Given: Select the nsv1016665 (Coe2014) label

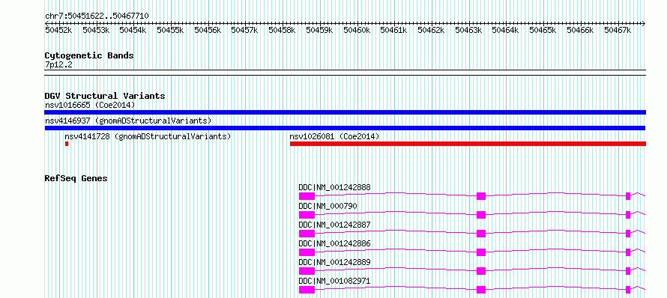Looking at the screenshot, I should point(90,105).
